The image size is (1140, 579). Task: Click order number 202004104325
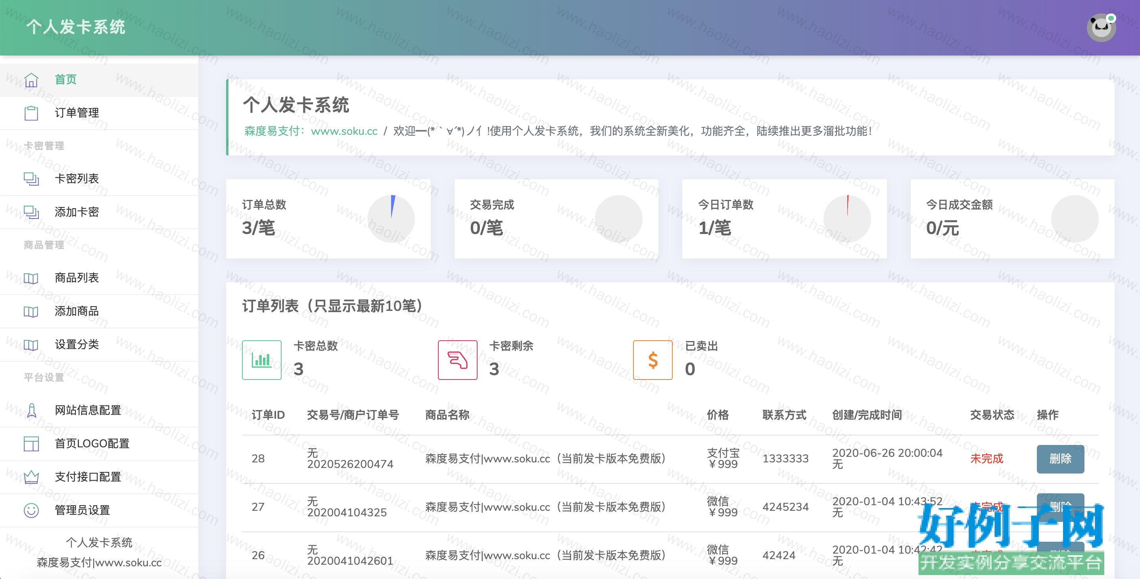pyautogui.click(x=347, y=512)
